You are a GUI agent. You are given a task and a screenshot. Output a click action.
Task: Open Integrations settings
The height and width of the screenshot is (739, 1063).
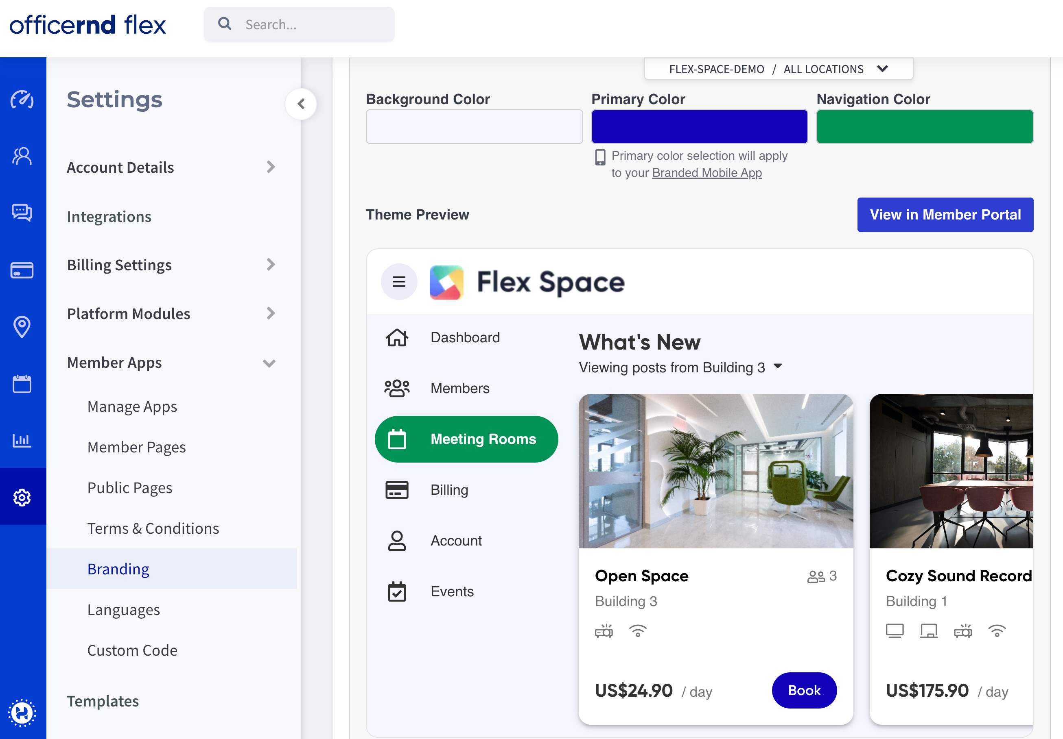109,216
